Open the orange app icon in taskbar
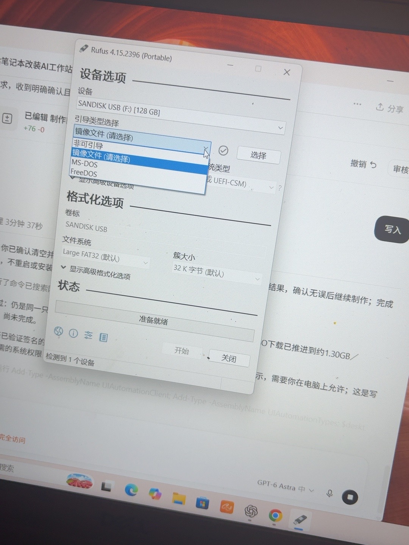Image resolution: width=409 pixels, height=545 pixels. click(226, 507)
